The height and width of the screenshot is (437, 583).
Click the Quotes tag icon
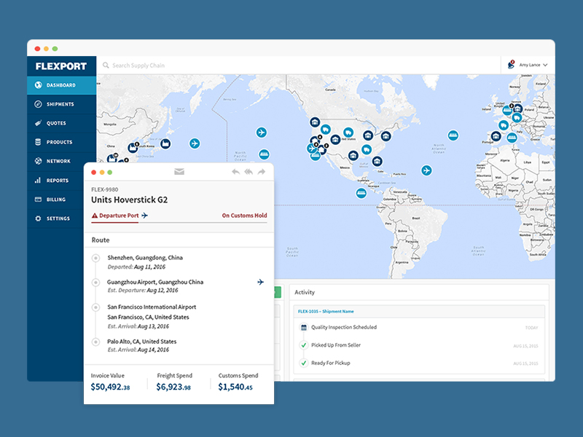coord(38,123)
